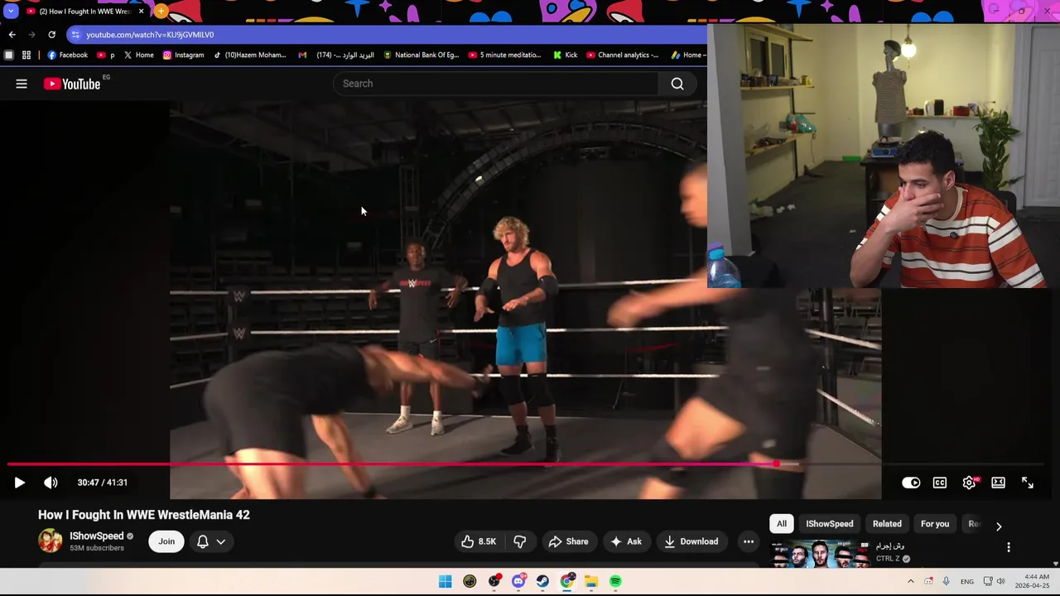The image size is (1060, 596).
Task: Turn on closed captions with the CC button
Action: (x=940, y=483)
